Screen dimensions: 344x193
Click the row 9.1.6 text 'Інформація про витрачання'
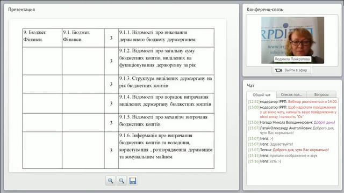[166, 146]
